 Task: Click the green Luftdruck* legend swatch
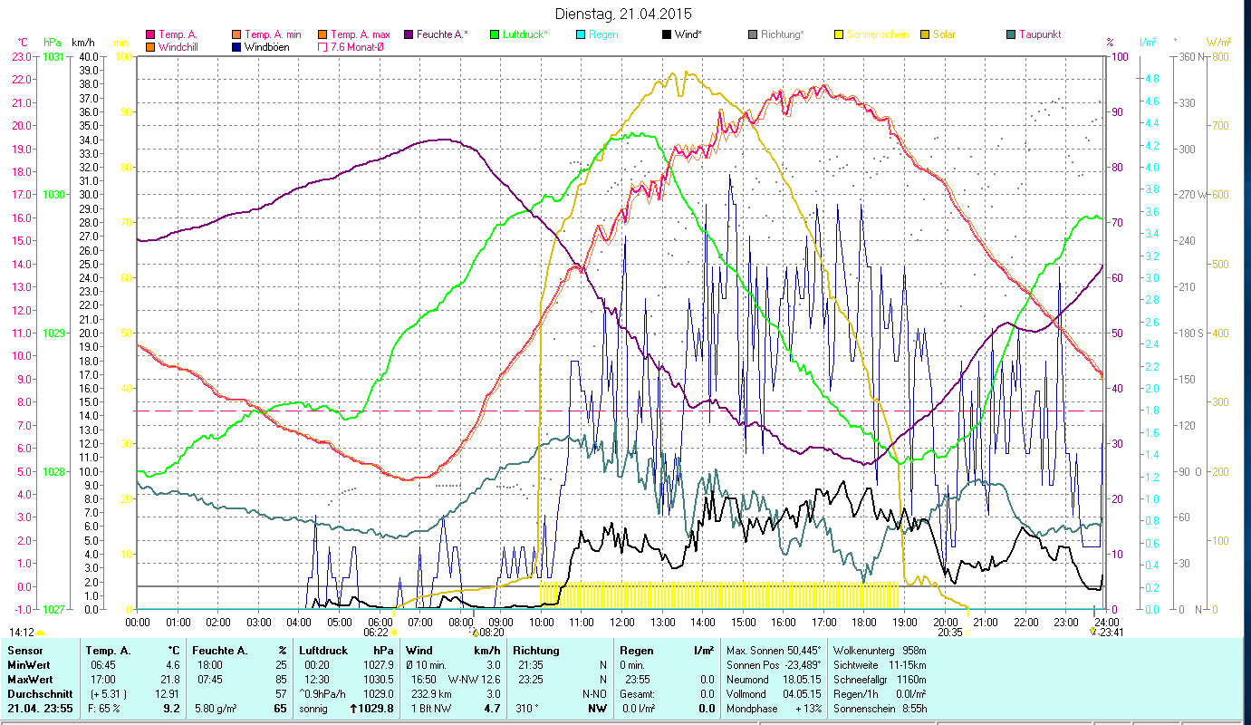click(496, 34)
